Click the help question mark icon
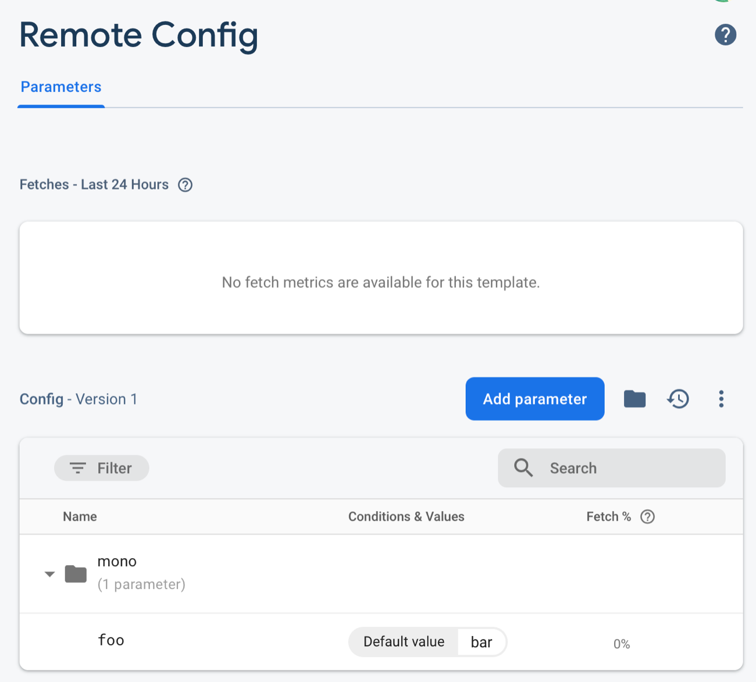 pyautogui.click(x=725, y=35)
